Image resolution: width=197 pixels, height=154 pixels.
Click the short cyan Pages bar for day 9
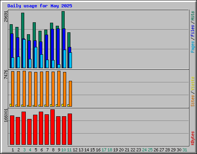pos(59,66)
